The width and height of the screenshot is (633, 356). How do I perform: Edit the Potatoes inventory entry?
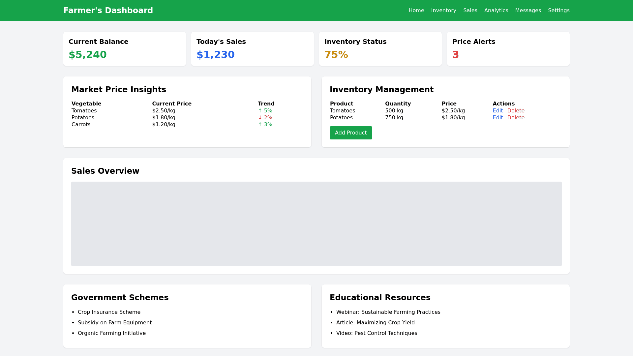click(497, 118)
